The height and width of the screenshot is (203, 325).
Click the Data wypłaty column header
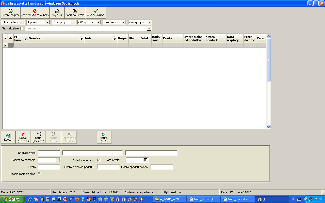(x=235, y=38)
